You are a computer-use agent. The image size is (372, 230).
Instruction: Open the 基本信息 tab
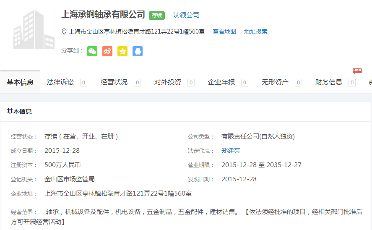[20, 82]
